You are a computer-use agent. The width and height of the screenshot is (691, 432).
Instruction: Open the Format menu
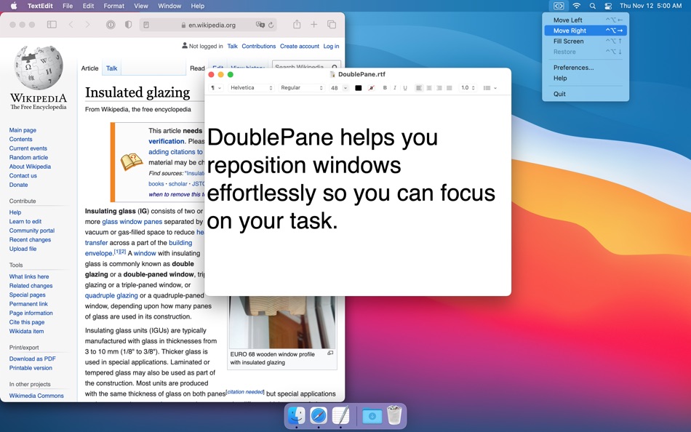(x=113, y=6)
